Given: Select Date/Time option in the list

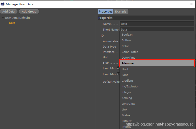Looking at the screenshot, I should [128, 58].
